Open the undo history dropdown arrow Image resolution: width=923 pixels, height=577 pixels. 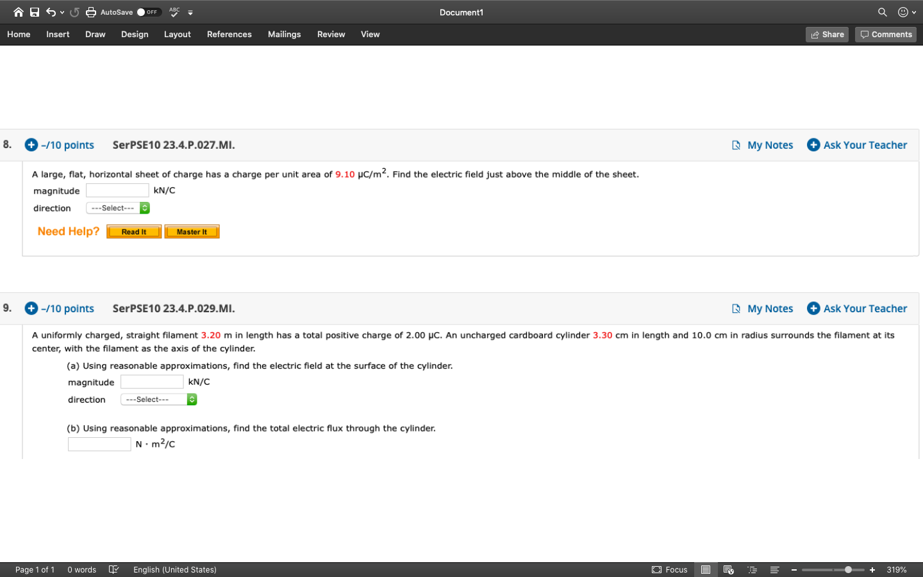(62, 12)
